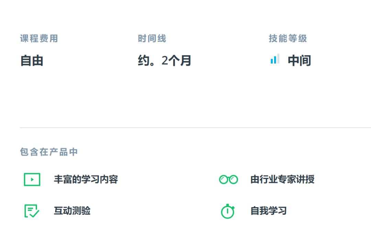Select the 丰富的学习内容 feature text
371x235 pixels.
click(x=86, y=179)
